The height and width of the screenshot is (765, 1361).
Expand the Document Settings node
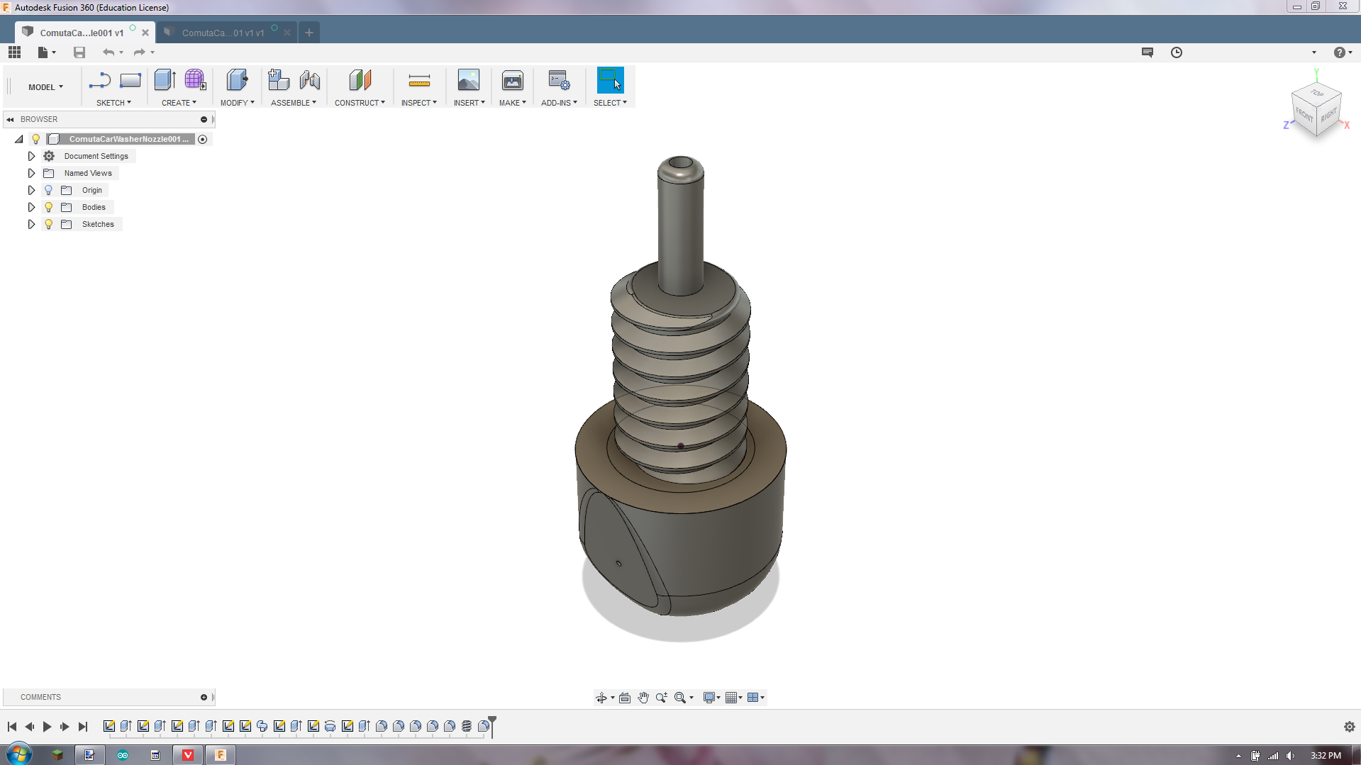pos(31,156)
